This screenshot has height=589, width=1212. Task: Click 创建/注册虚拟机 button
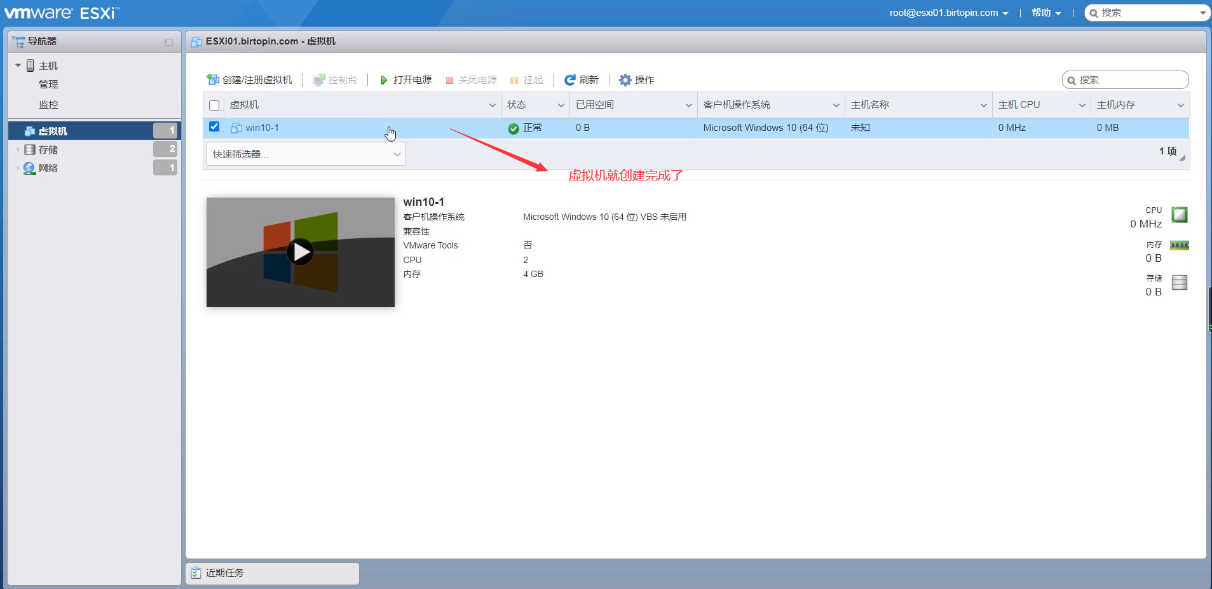(249, 79)
